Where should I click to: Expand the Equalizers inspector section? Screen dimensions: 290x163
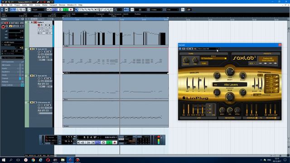[x=12, y=72]
